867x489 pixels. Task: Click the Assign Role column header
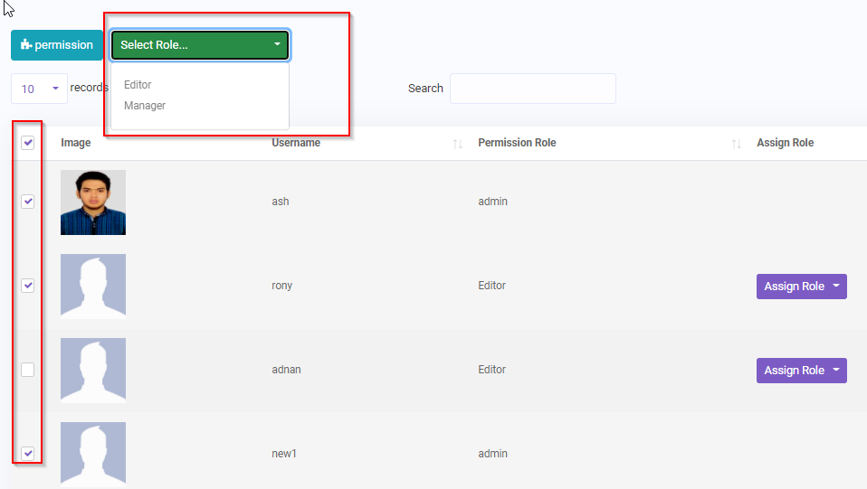click(x=785, y=143)
